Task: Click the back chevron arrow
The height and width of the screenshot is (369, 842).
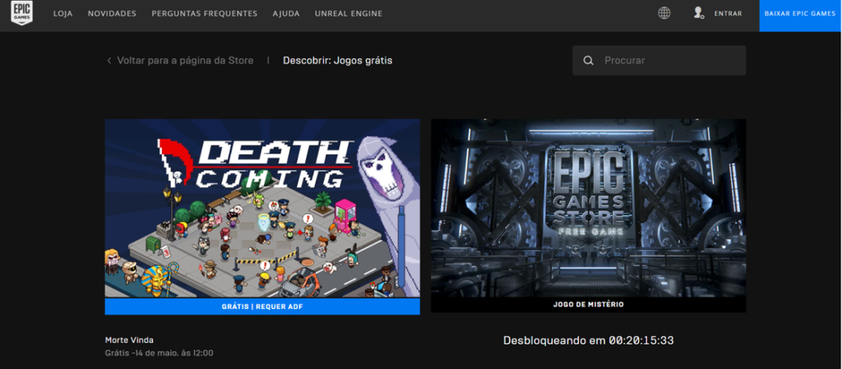Action: (x=109, y=61)
